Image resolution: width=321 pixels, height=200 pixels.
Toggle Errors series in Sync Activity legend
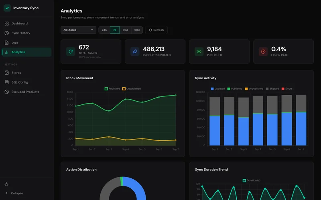[x=287, y=89]
